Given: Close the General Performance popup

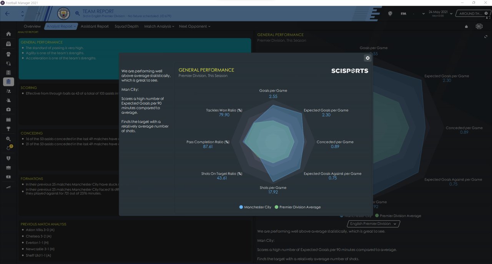Looking at the screenshot, I should tap(367, 58).
